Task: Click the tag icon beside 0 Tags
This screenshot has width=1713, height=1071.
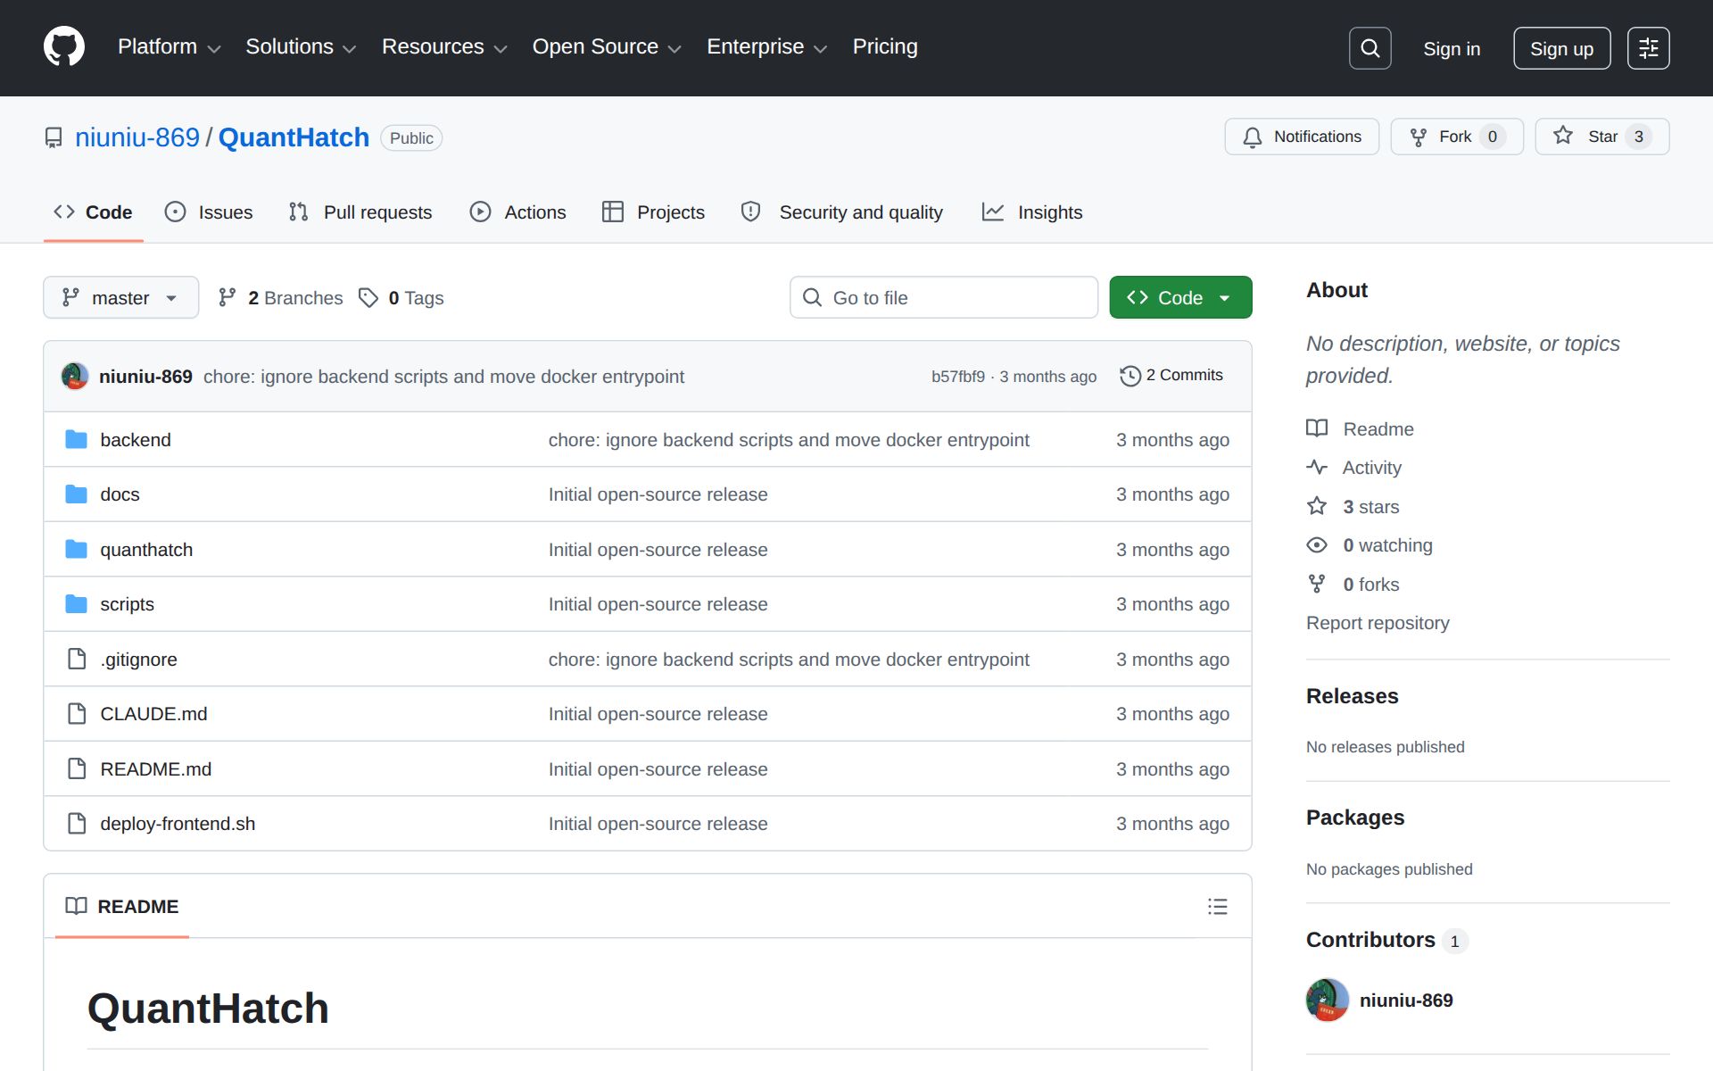Action: coord(368,297)
